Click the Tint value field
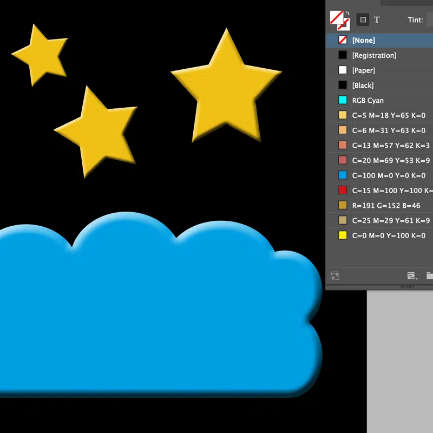433x433 pixels. [429, 19]
